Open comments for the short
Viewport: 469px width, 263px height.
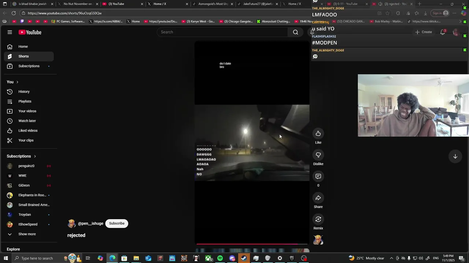pos(318,176)
